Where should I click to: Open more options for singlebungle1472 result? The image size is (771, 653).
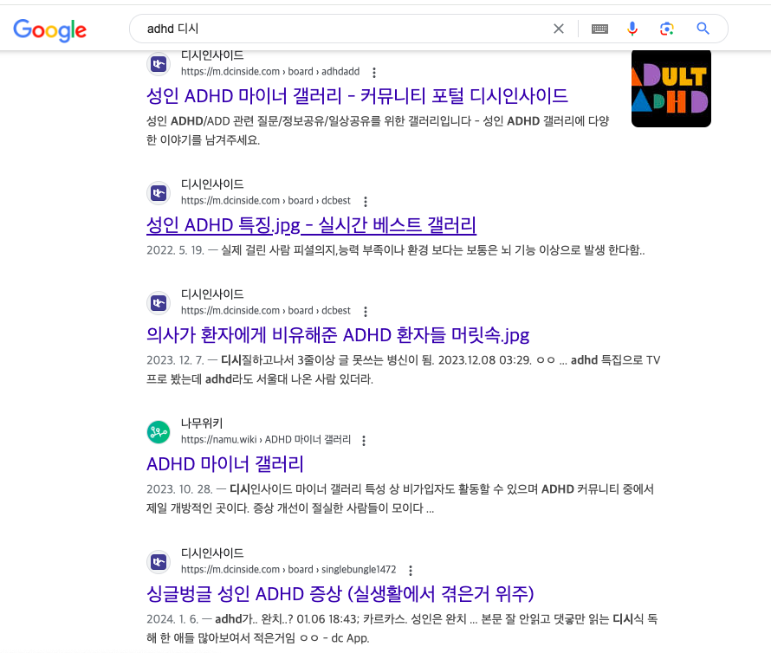[x=411, y=570]
